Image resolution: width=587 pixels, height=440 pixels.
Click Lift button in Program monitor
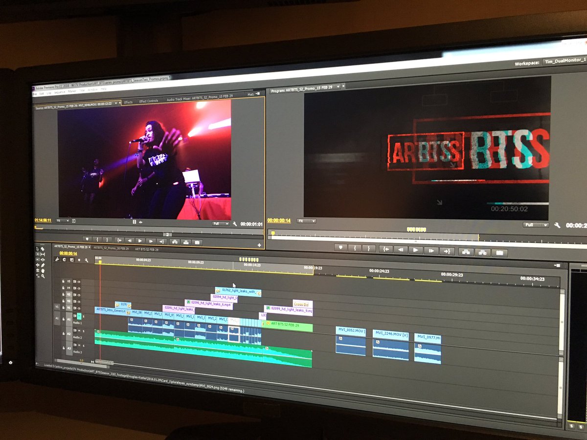pos(466,252)
